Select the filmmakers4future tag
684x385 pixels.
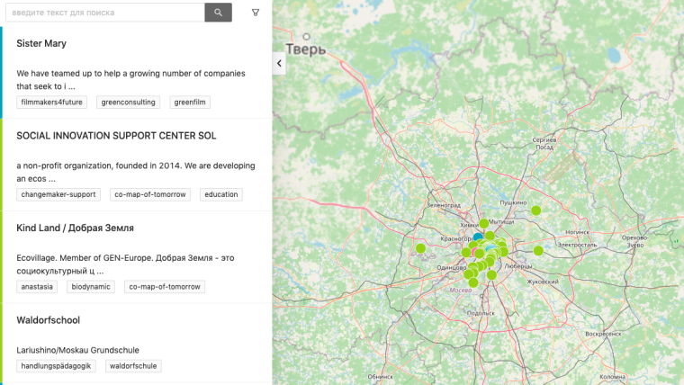click(x=51, y=103)
